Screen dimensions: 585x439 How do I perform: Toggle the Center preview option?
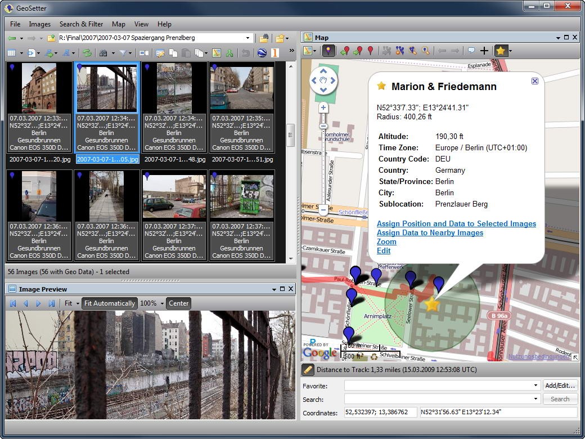179,303
